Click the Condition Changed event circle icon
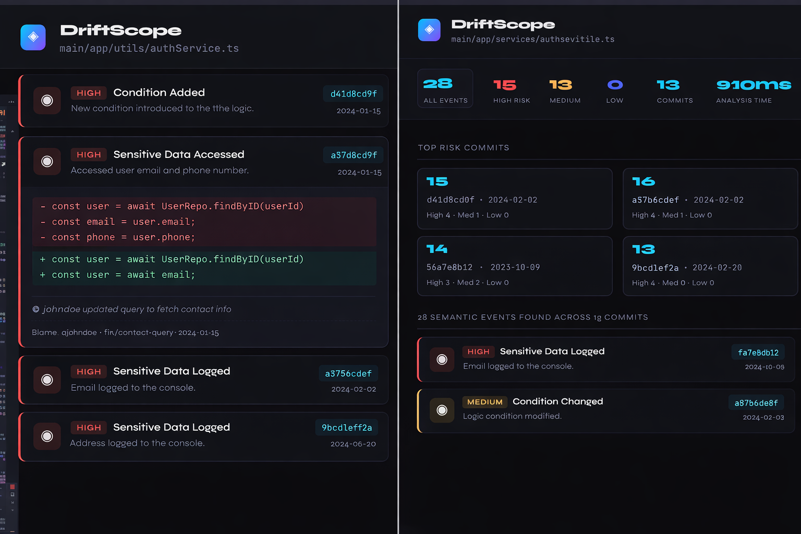Image resolution: width=801 pixels, height=534 pixels. (442, 410)
